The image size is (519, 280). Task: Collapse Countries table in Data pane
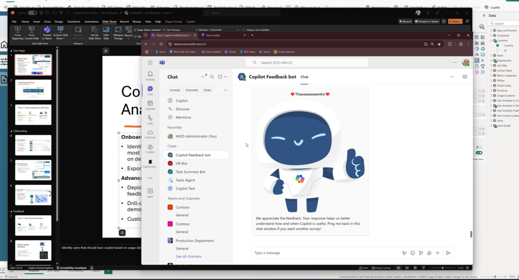coord(491,41)
